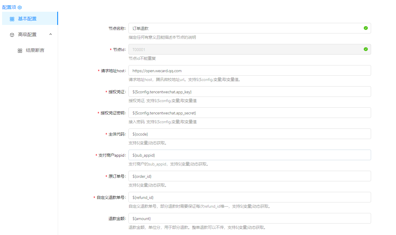The width and height of the screenshot is (396, 235).
Task: Edit the 请求地址host input field
Action: pyautogui.click(x=249, y=70)
